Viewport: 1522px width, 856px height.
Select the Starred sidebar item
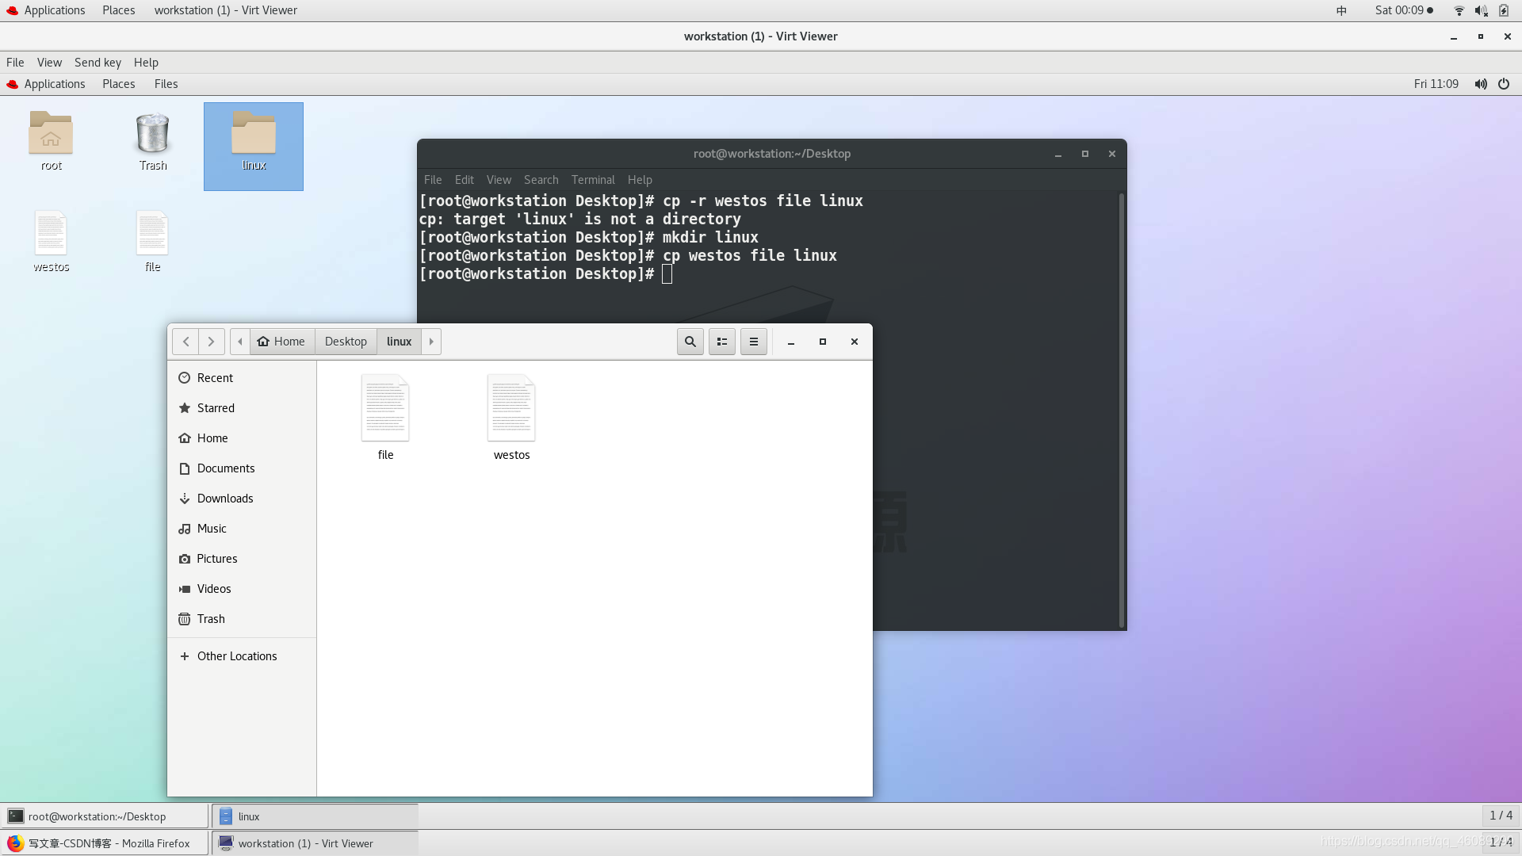pos(216,407)
